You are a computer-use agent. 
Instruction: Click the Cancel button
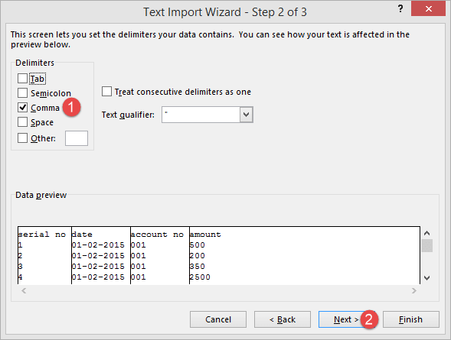[218, 319]
